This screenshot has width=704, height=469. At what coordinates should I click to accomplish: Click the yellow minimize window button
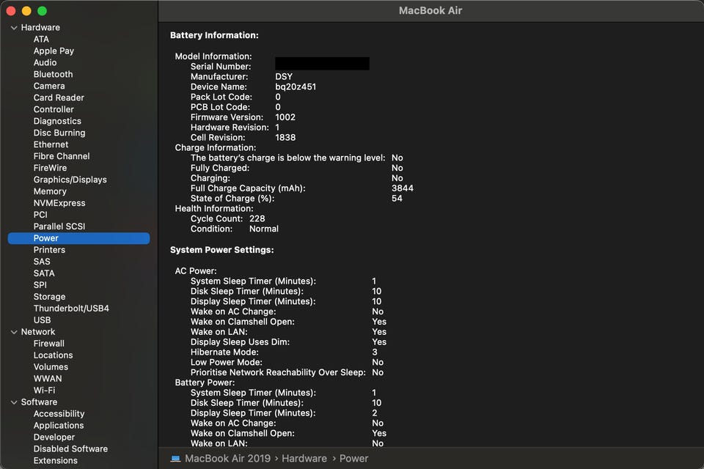pyautogui.click(x=26, y=11)
